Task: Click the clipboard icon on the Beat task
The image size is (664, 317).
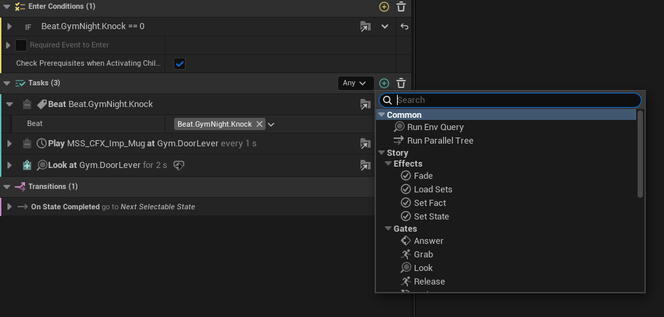Action: (26, 104)
